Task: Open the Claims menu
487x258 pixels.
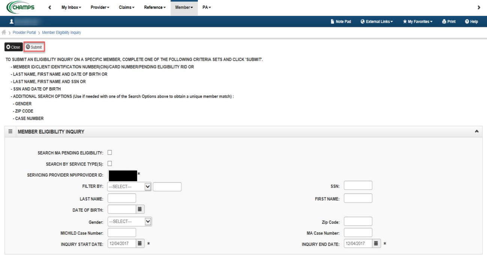Action: (x=127, y=7)
